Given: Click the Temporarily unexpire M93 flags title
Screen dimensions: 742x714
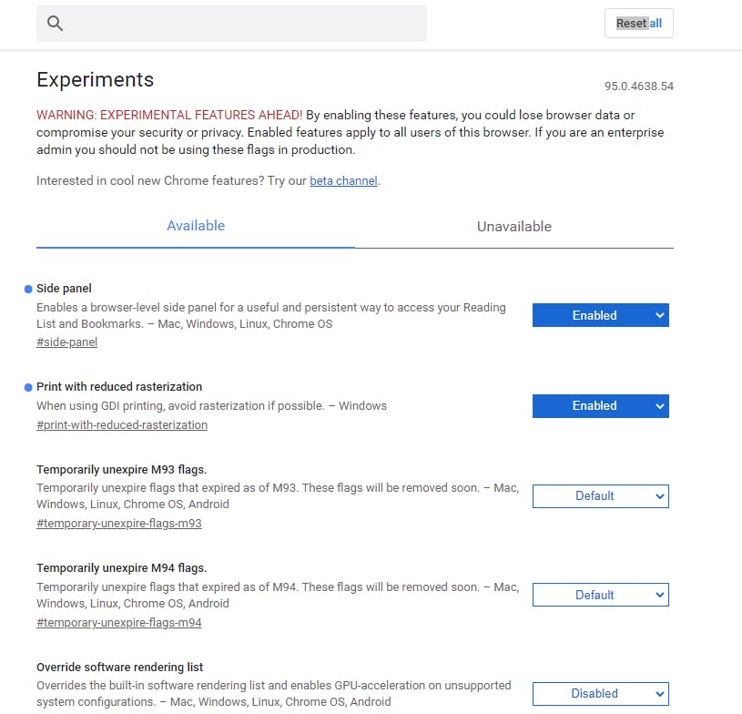Looking at the screenshot, I should click(x=121, y=470).
